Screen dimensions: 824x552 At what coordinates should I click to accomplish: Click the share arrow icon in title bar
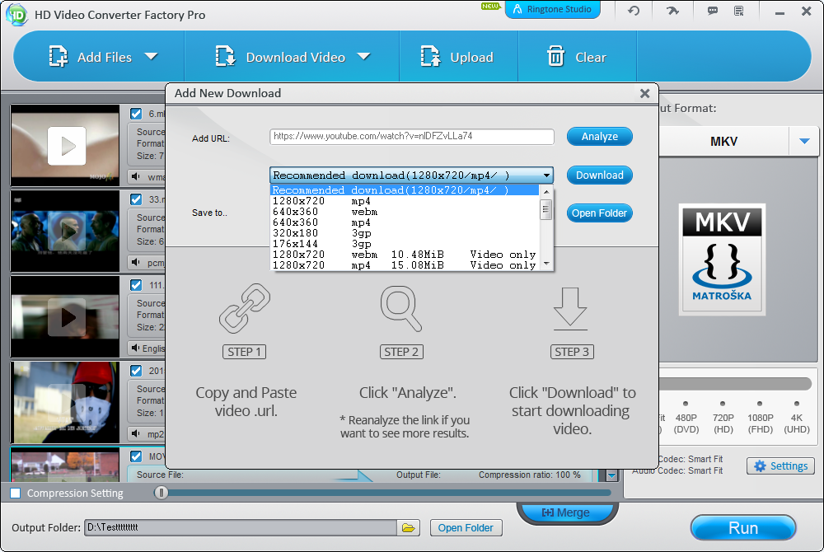672,11
